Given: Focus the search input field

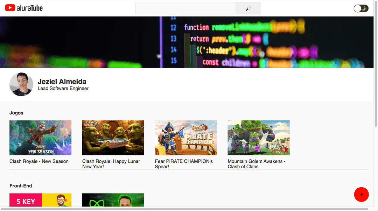Looking at the screenshot, I should 185,8.
